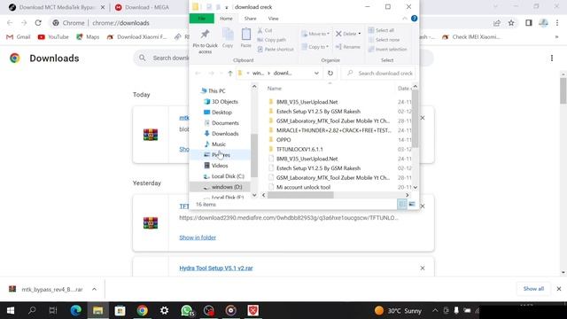Click the Copy ribbon icon

pos(228,38)
